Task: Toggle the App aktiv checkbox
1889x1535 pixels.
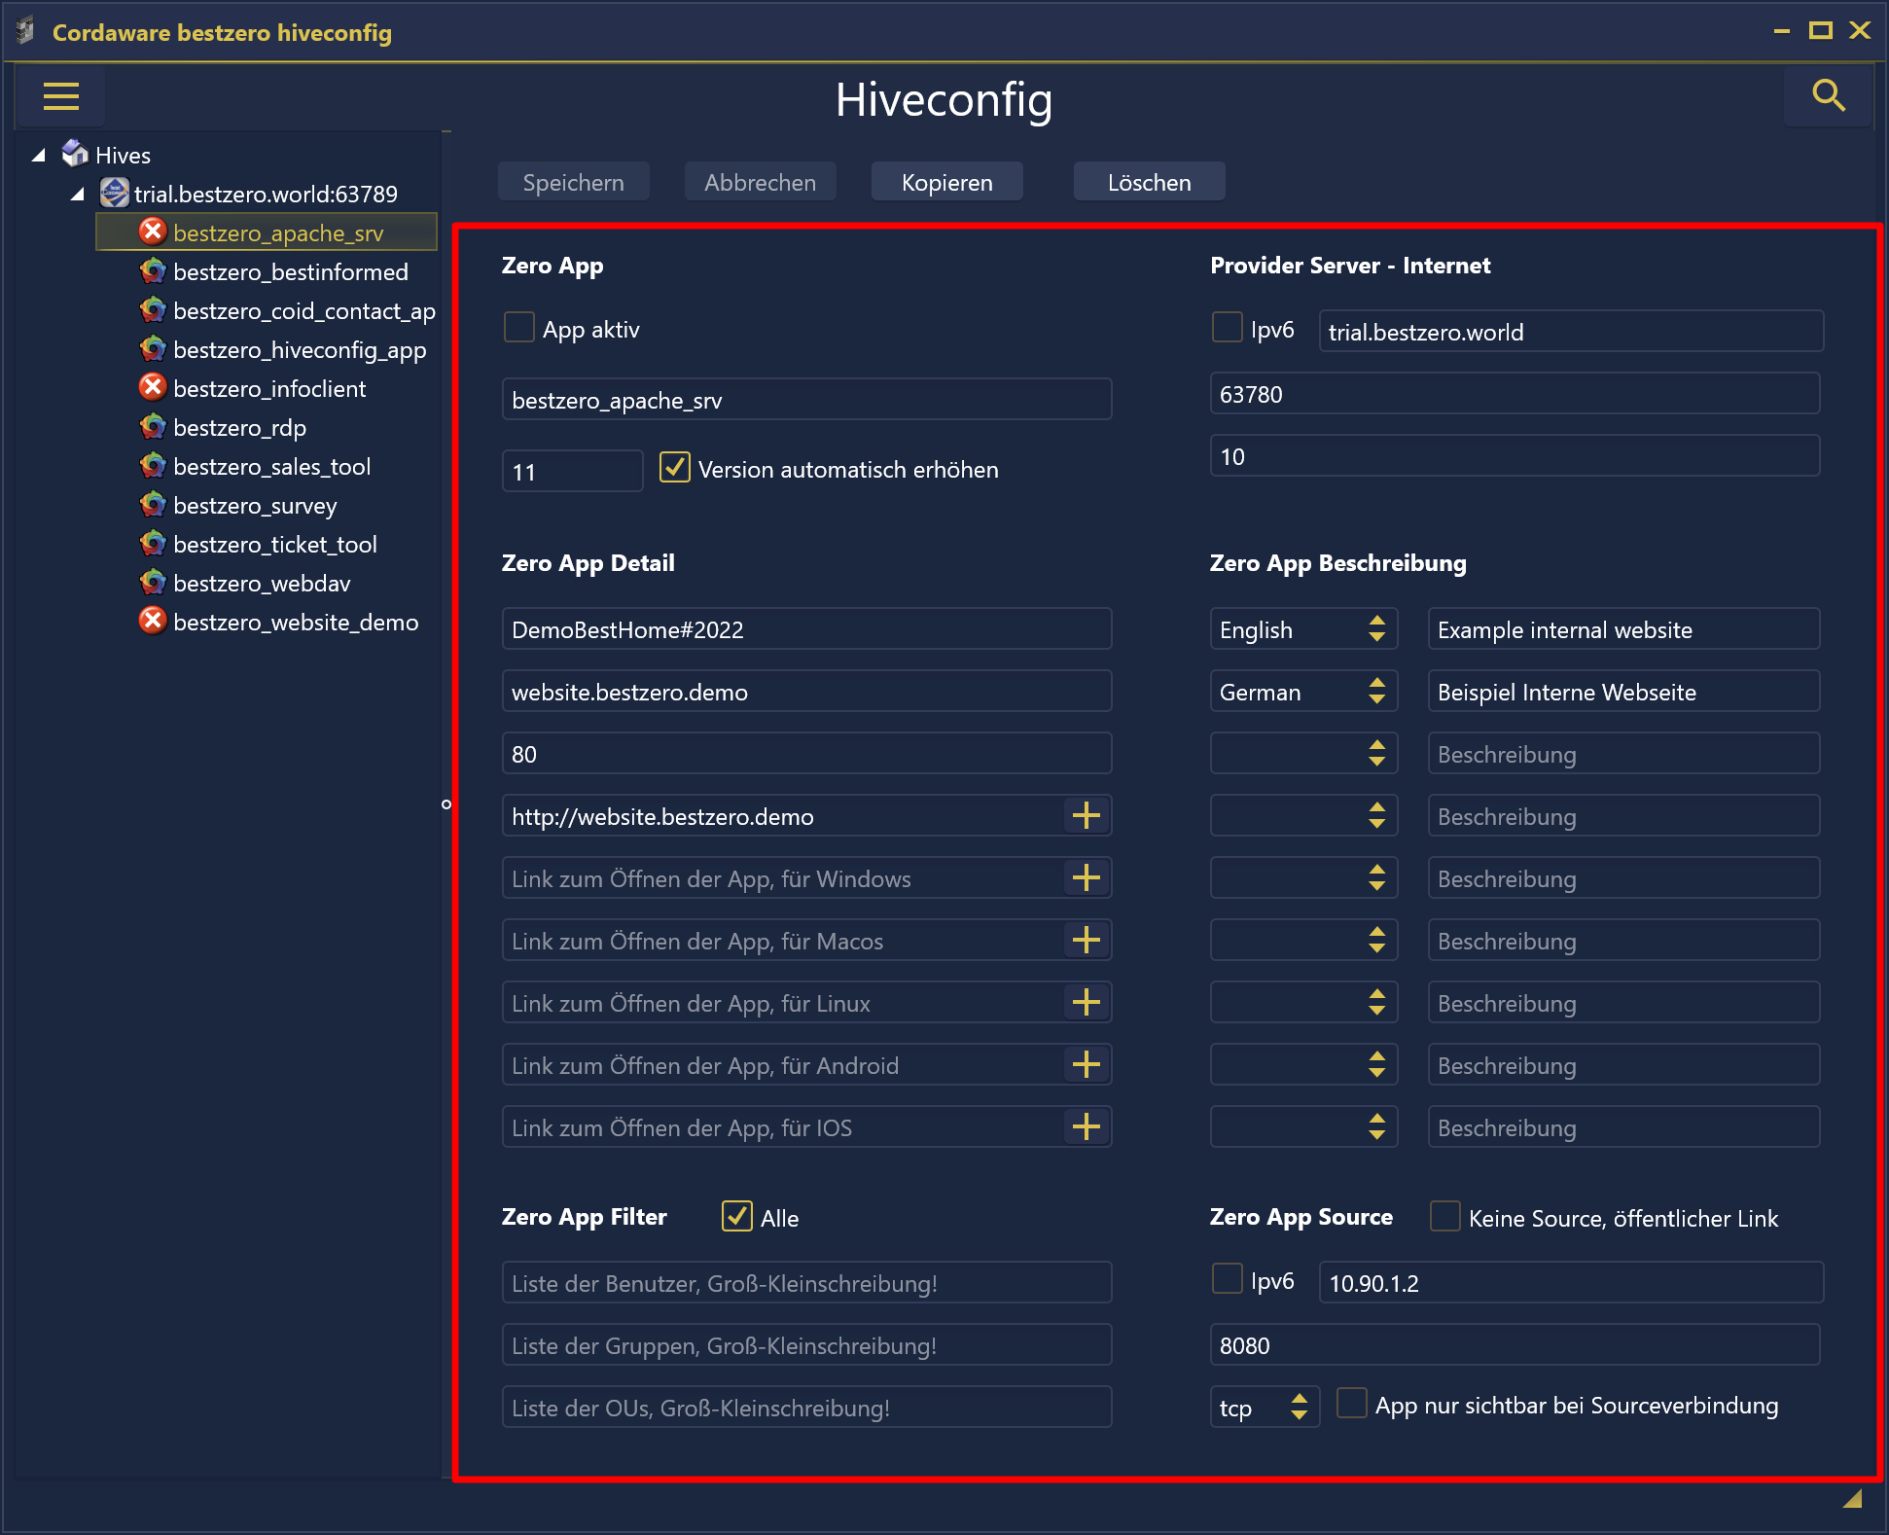Action: pos(520,329)
